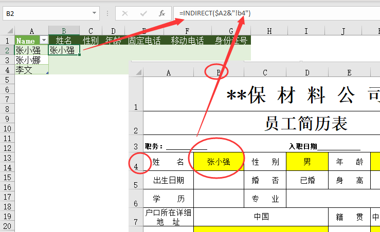The height and width of the screenshot is (232, 380).
Task: Click the 姓名 label cell in the resume form
Action: coord(169,162)
